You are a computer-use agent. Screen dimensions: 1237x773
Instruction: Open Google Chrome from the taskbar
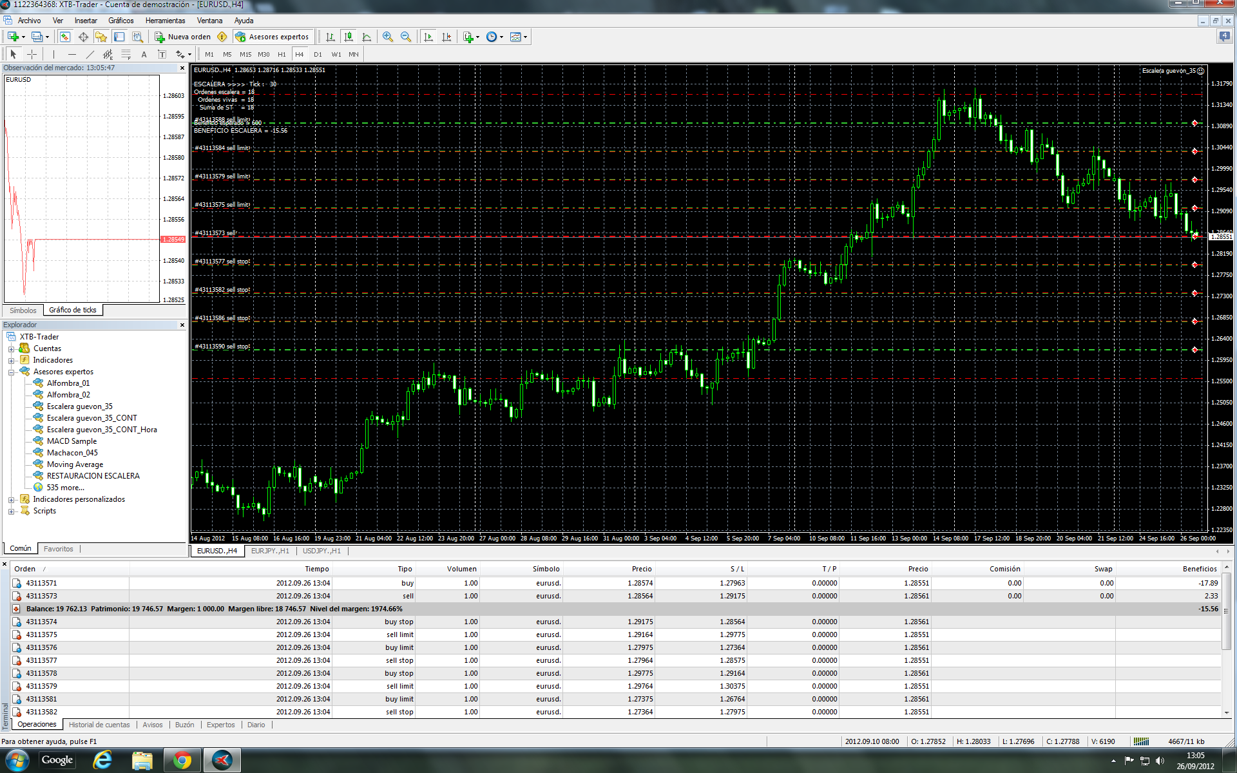182,760
